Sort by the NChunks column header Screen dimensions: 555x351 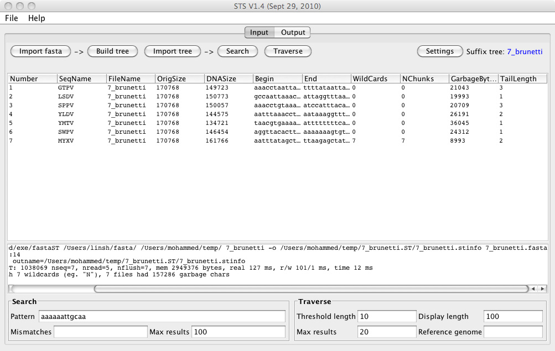coord(425,79)
